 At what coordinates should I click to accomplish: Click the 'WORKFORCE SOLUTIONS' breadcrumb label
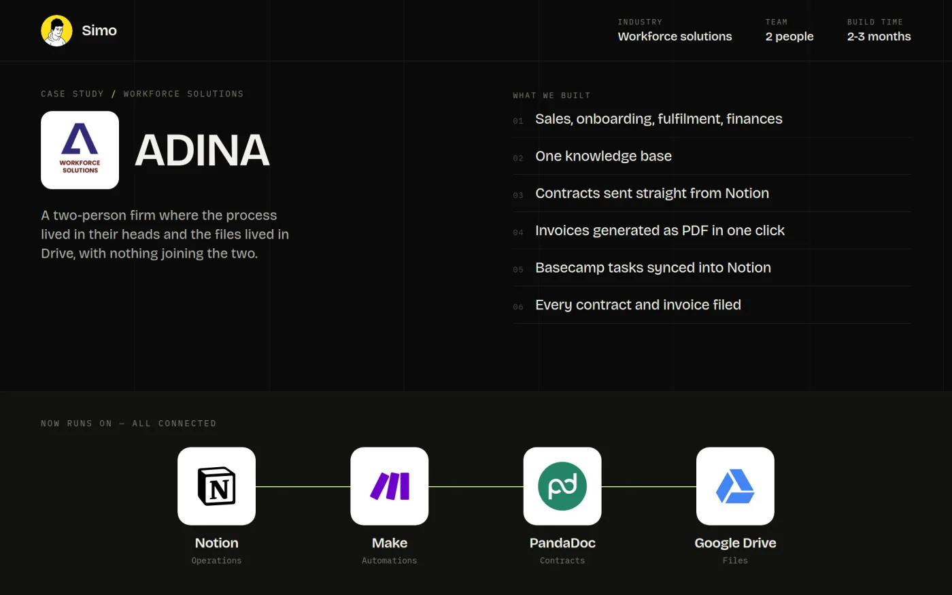pos(184,94)
